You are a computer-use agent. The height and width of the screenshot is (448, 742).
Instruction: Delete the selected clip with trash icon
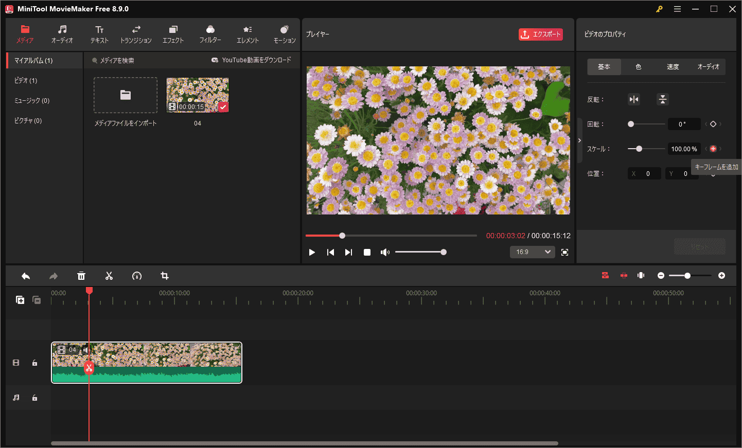pos(81,276)
